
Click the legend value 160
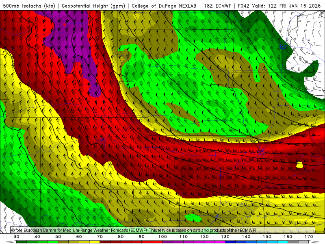(288, 237)
